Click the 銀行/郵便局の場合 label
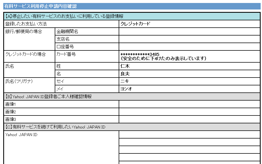This screenshot has height=164, width=262. 24,31
